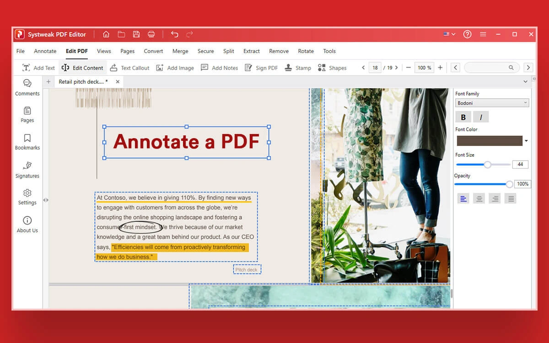Click the search magnifier icon
This screenshot has height=343, width=549.
coord(511,68)
